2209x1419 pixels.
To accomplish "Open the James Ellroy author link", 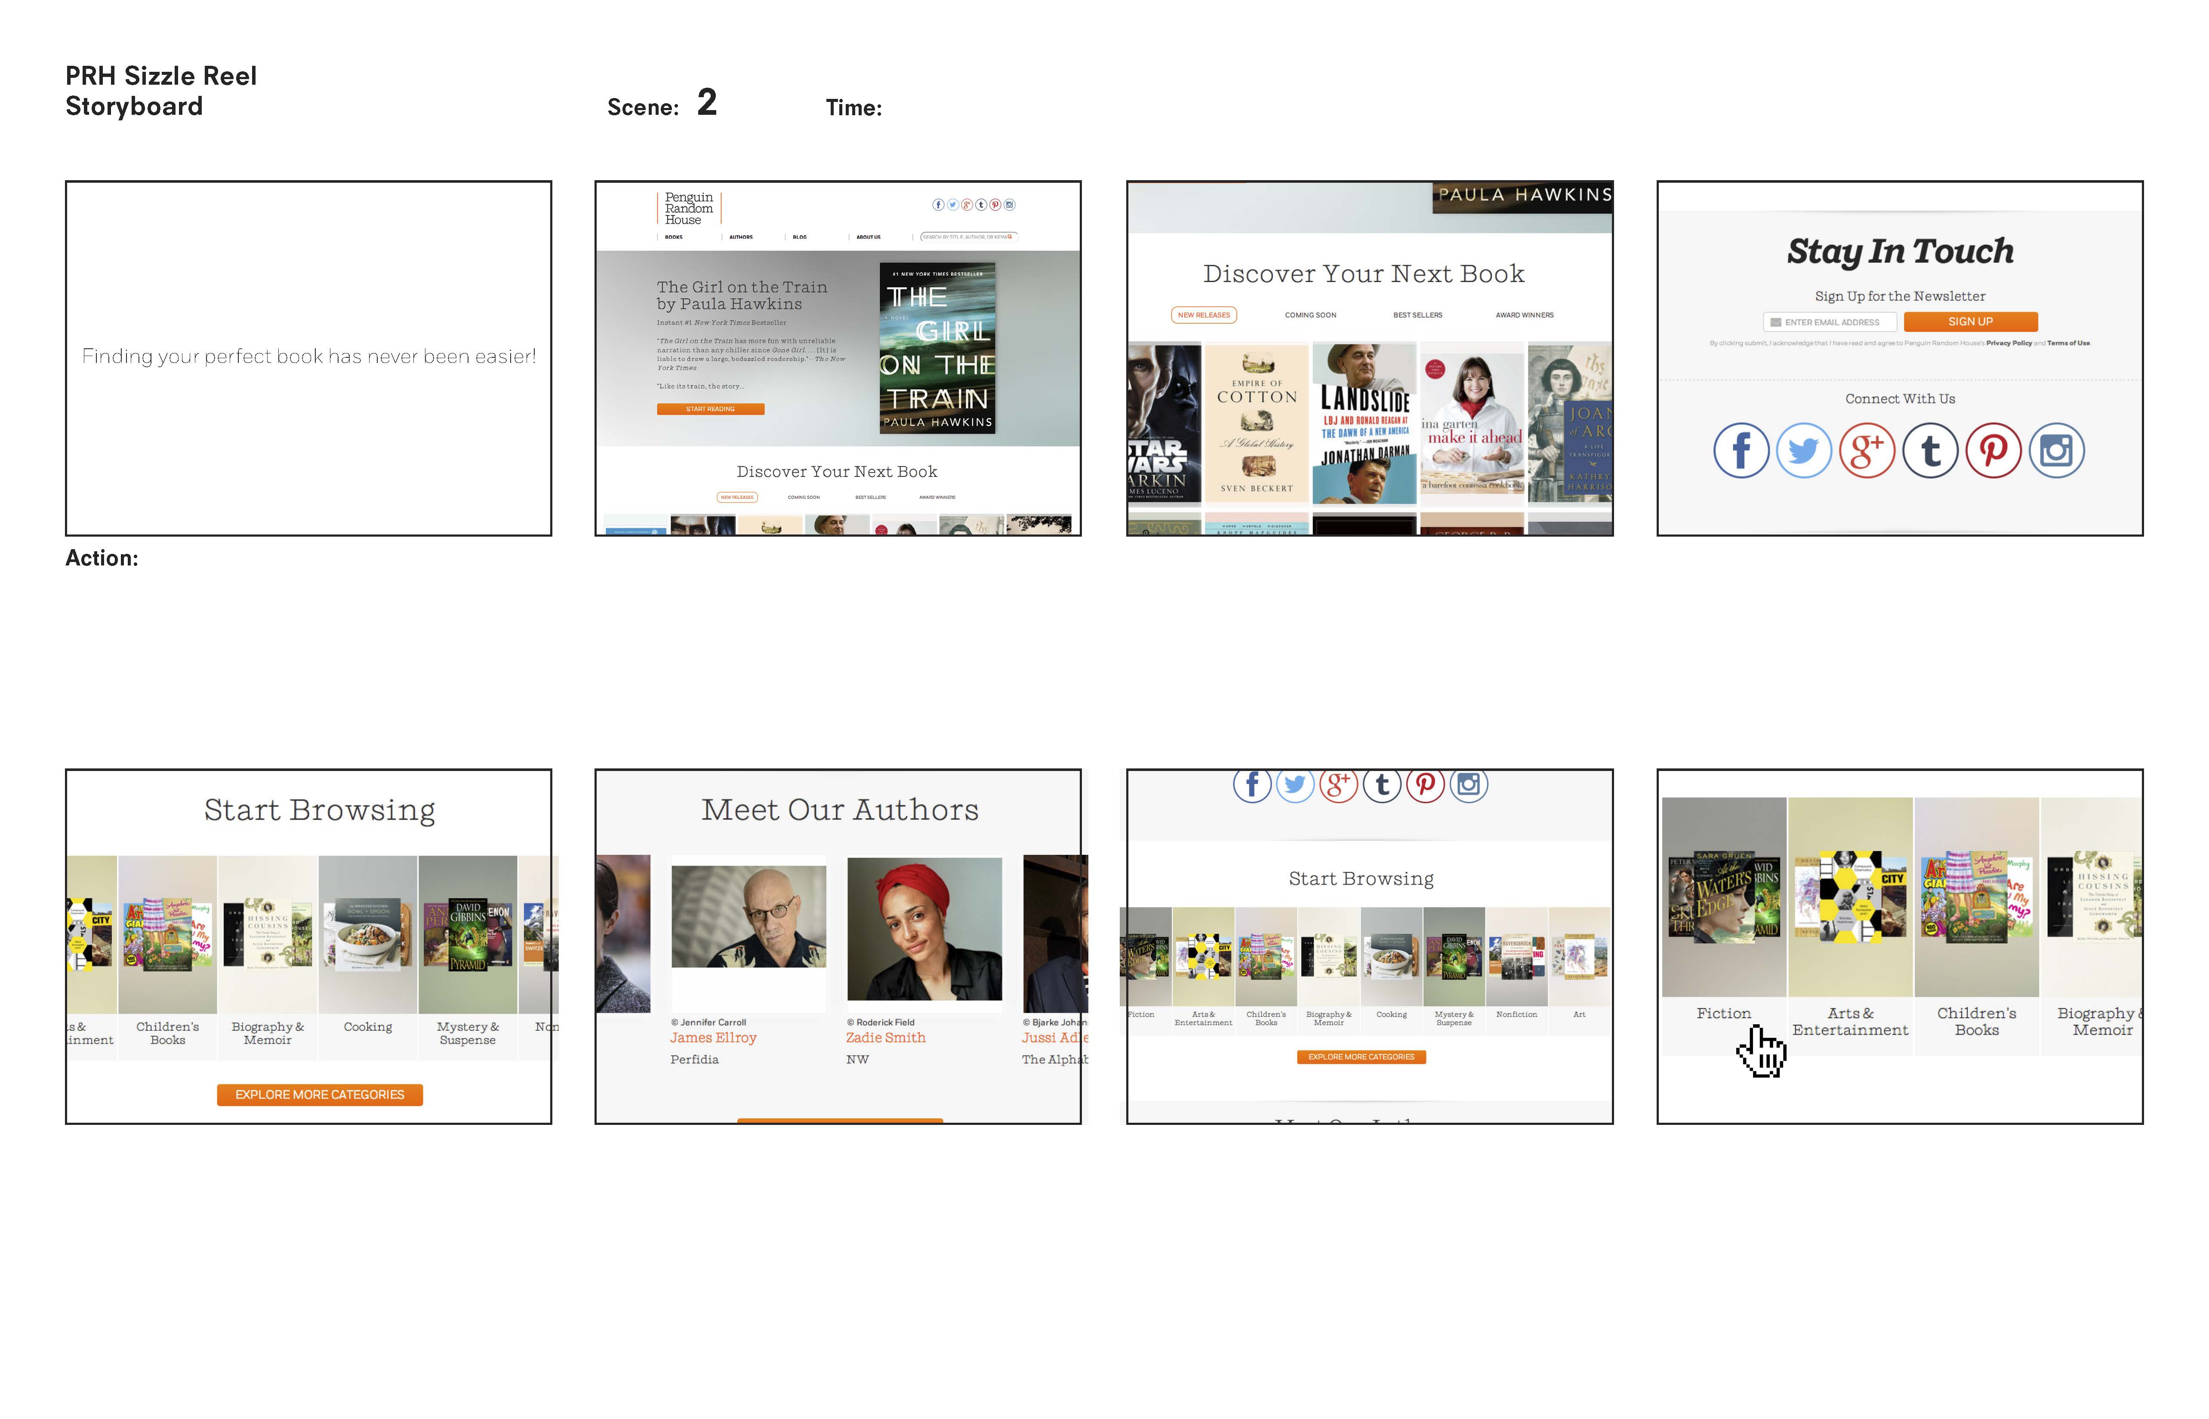I will (x=713, y=1038).
